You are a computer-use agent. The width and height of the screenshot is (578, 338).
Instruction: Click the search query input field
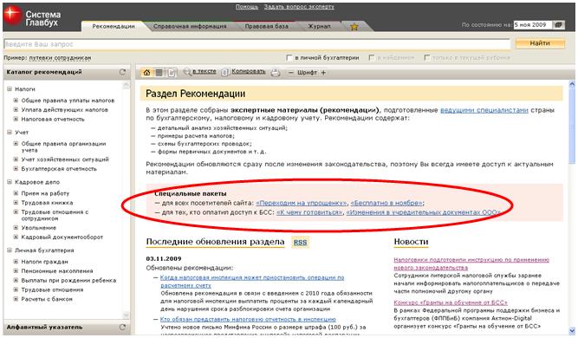pos(257,44)
